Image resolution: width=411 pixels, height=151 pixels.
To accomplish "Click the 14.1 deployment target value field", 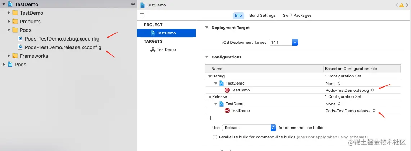I will coord(281,42).
